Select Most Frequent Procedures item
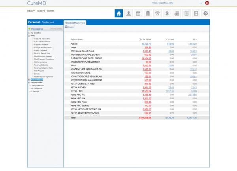The image size is (237, 171). [44, 59]
